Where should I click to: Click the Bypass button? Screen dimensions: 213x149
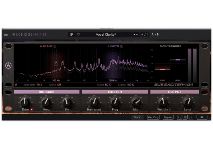point(168,117)
